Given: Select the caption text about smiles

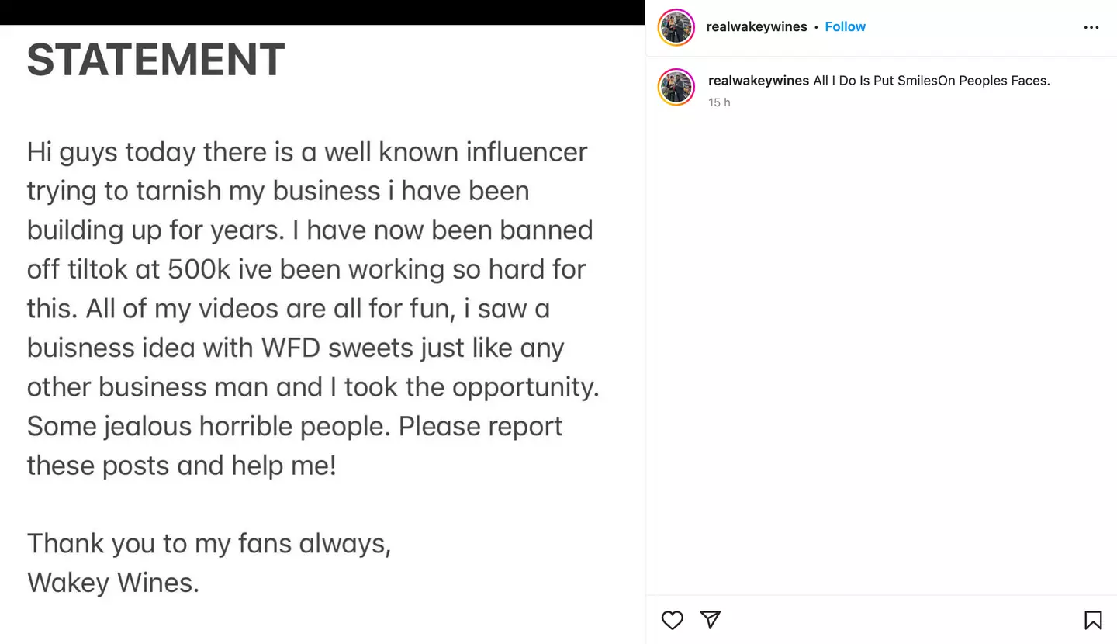Looking at the screenshot, I should pos(929,80).
